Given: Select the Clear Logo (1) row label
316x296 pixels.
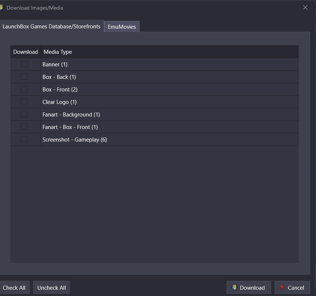Looking at the screenshot, I should coord(59,102).
